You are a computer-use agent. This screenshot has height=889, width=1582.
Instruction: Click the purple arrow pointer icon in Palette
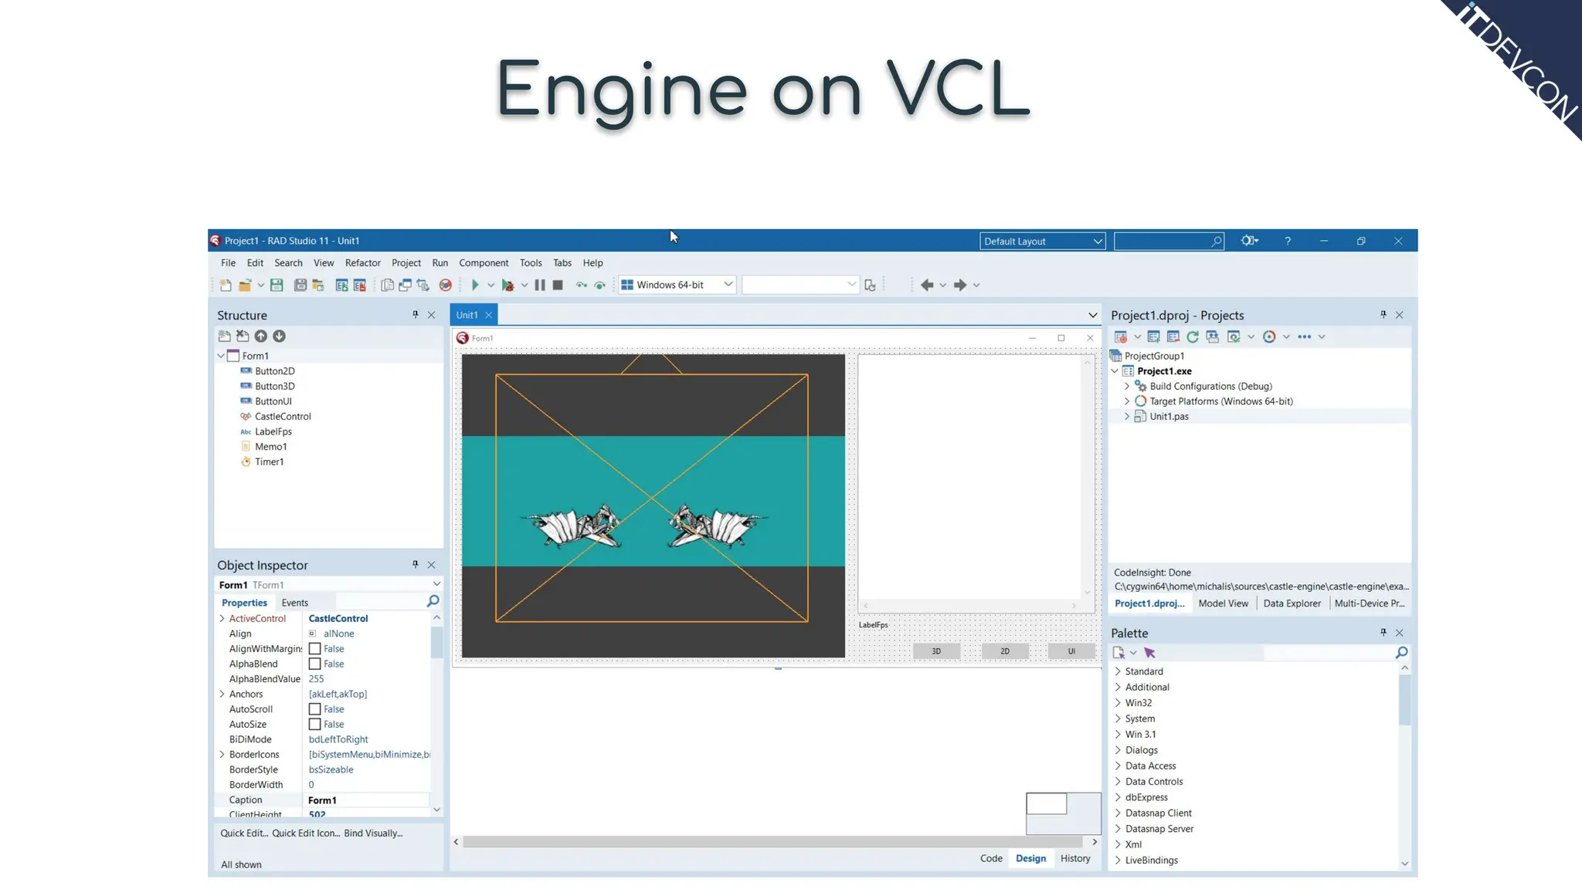point(1149,653)
